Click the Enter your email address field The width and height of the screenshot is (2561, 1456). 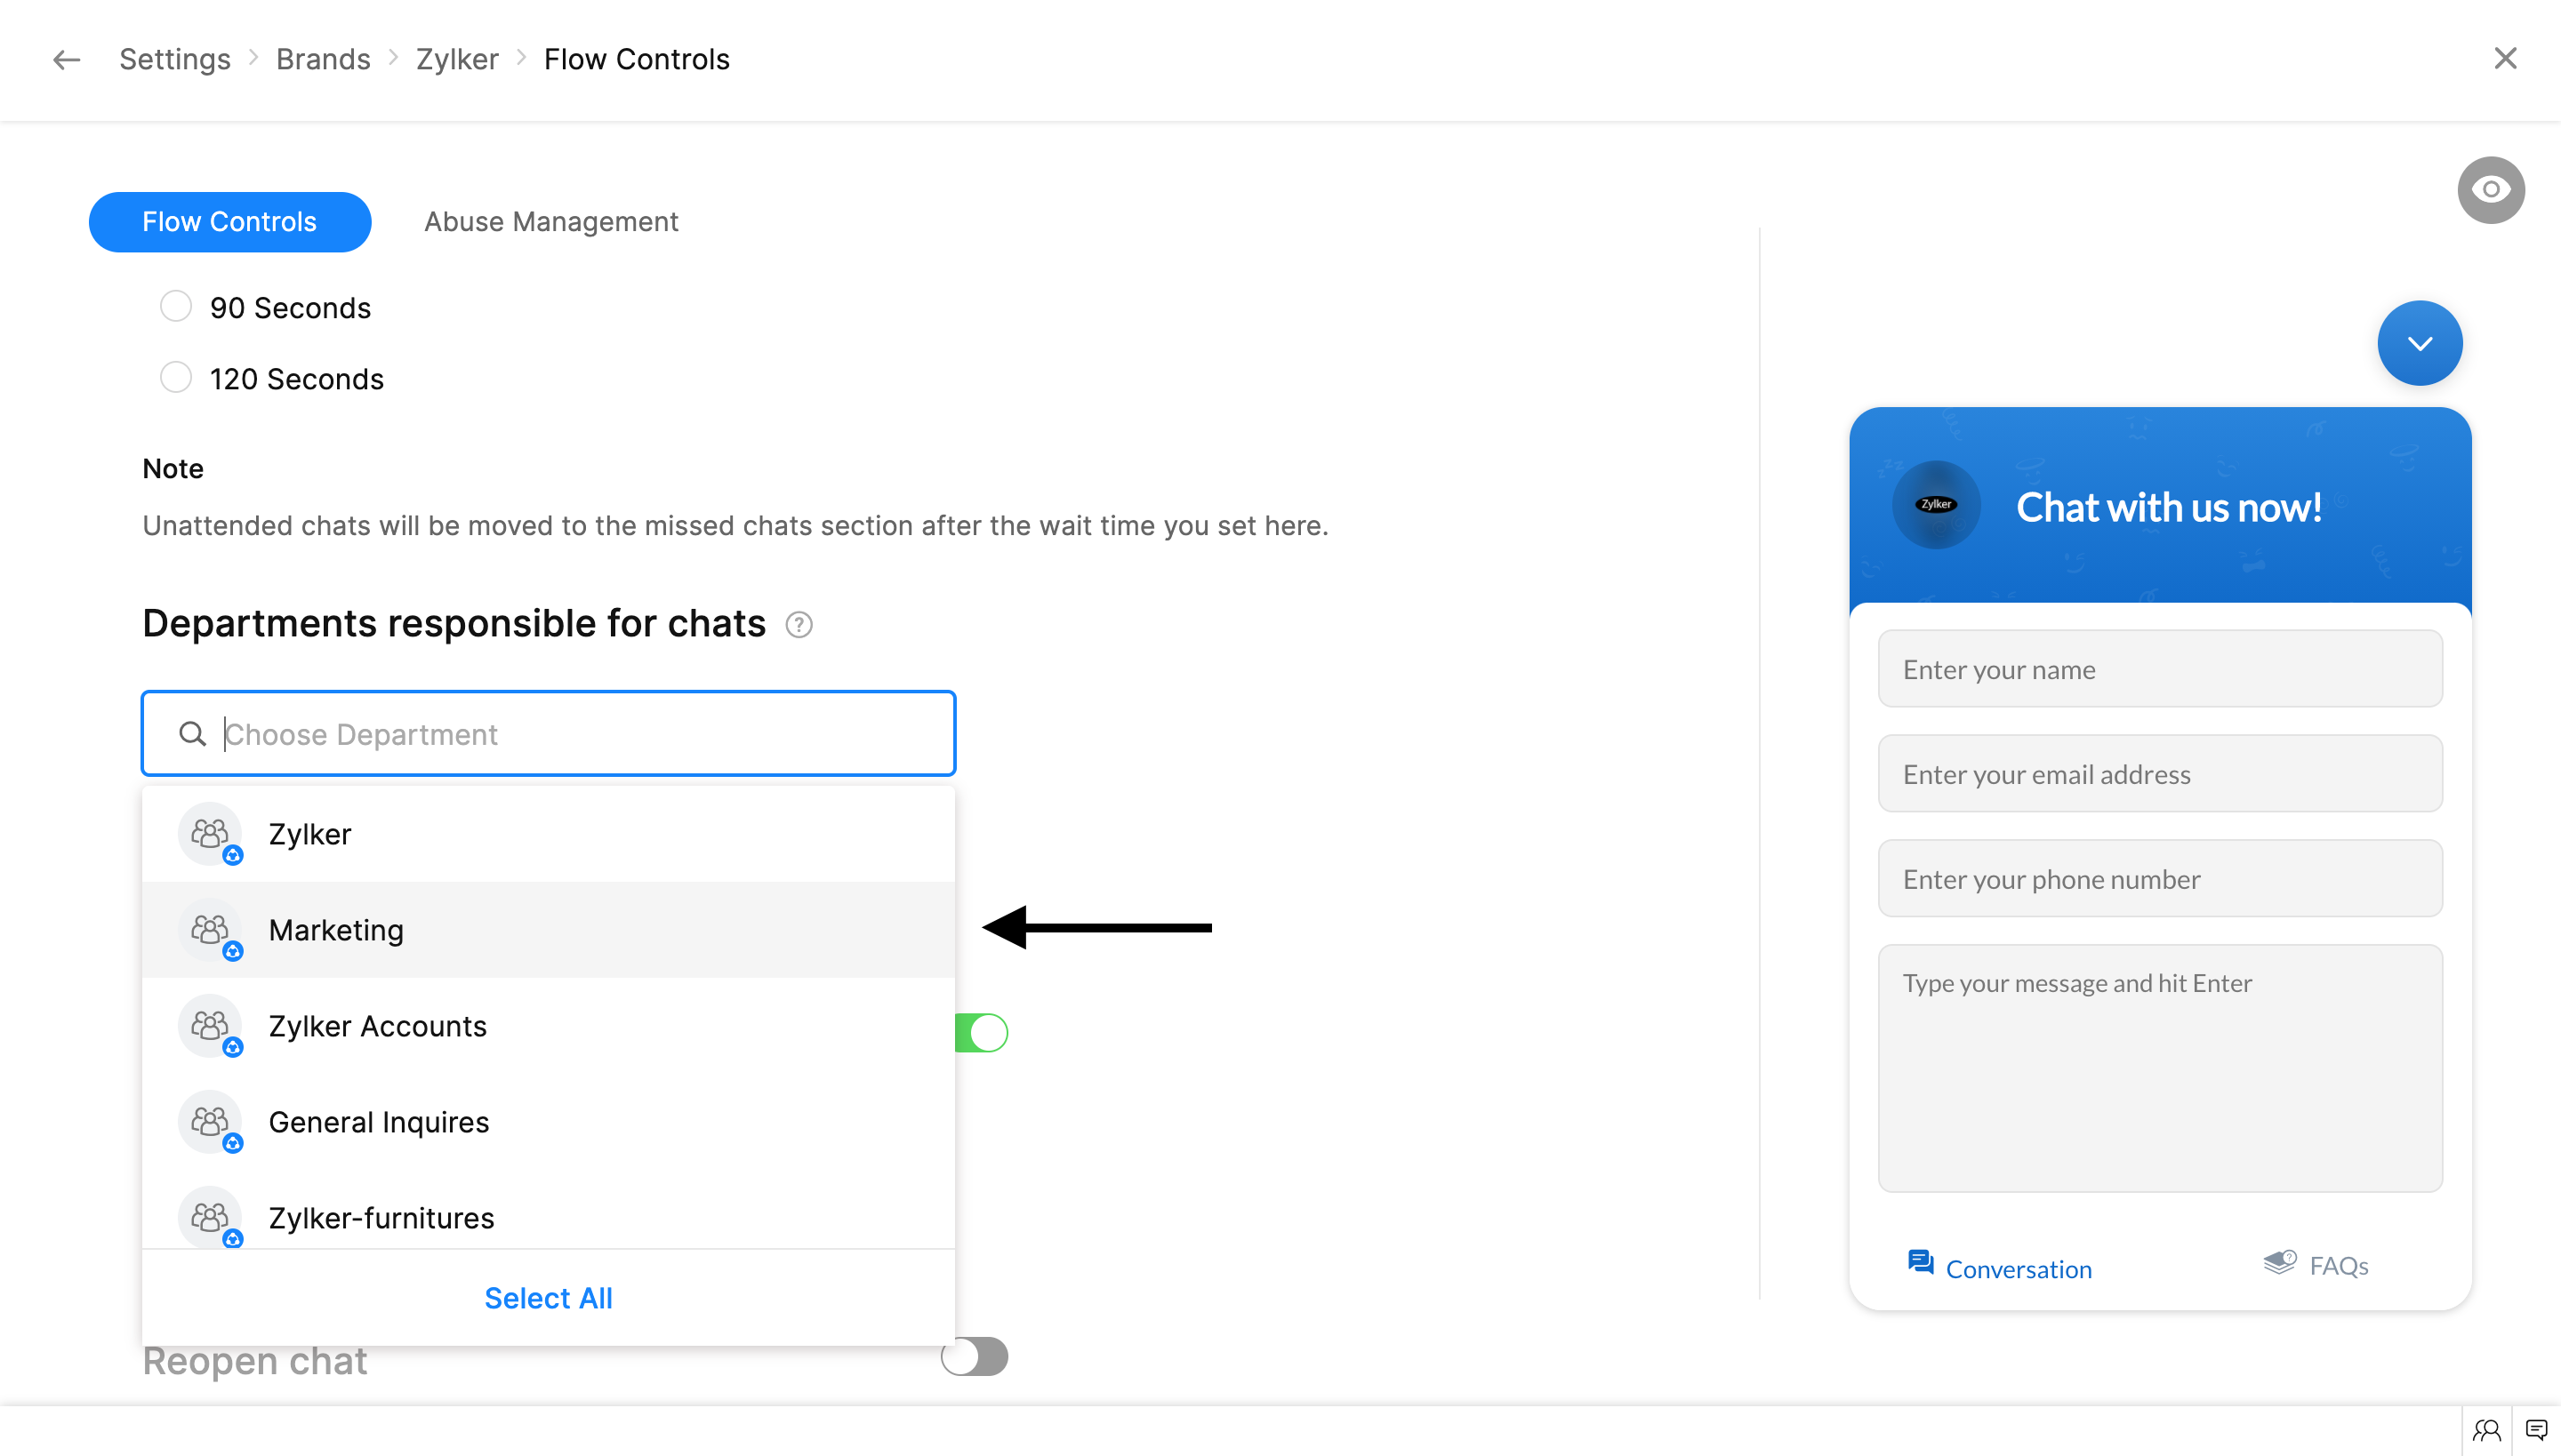click(x=2159, y=774)
